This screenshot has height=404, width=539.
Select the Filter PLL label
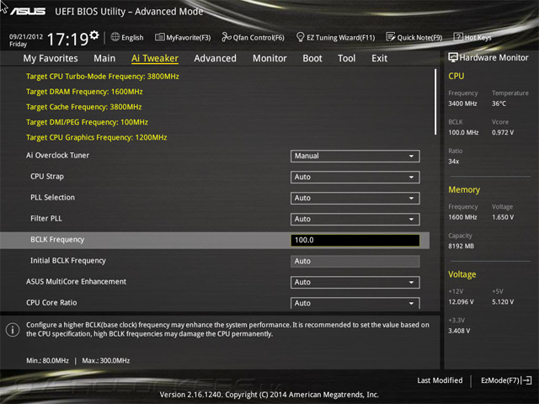[x=46, y=219]
